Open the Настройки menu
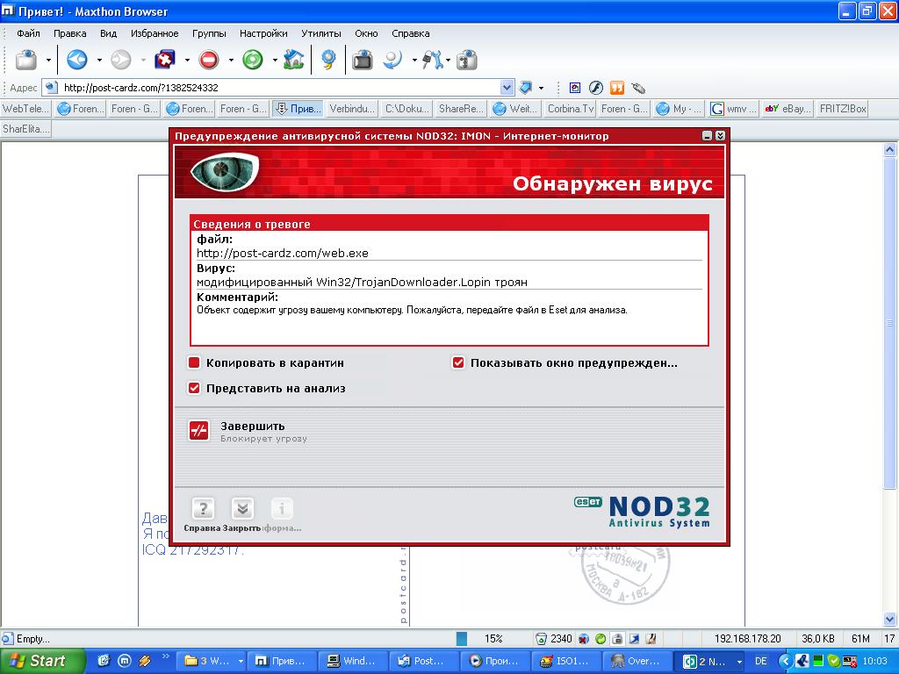Image resolution: width=899 pixels, height=674 pixels. click(x=263, y=33)
